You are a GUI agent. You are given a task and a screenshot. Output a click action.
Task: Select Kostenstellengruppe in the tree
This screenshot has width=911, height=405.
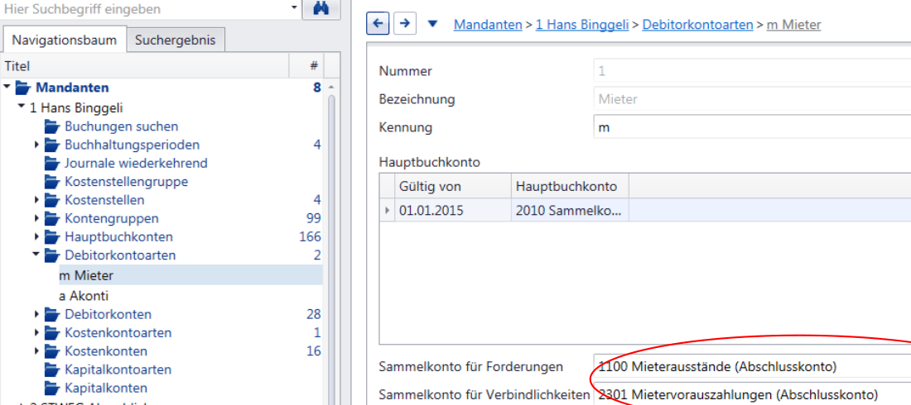coord(126,182)
